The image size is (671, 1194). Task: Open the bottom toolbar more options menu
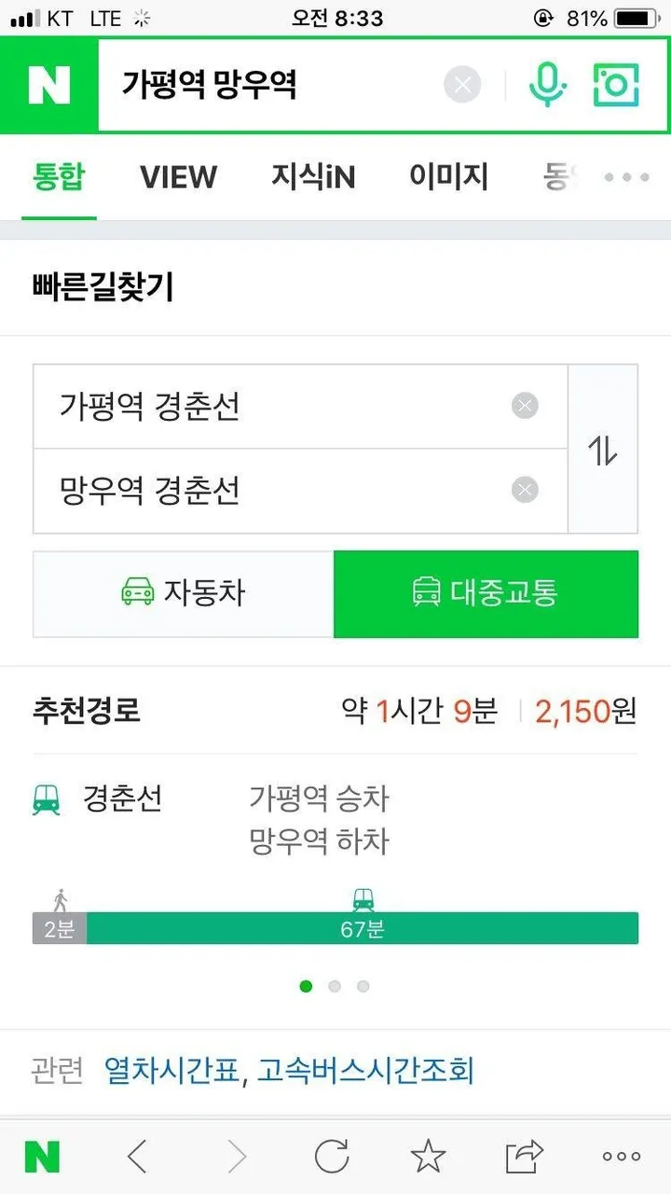pos(621,1157)
